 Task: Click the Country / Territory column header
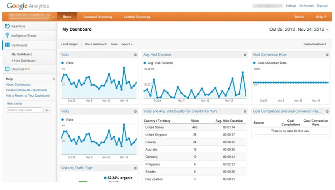tap(157, 121)
